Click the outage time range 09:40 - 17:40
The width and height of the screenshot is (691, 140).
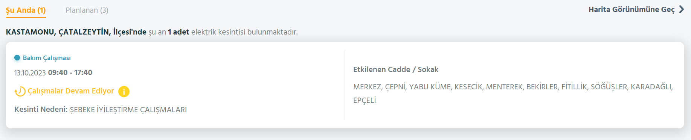click(x=70, y=73)
